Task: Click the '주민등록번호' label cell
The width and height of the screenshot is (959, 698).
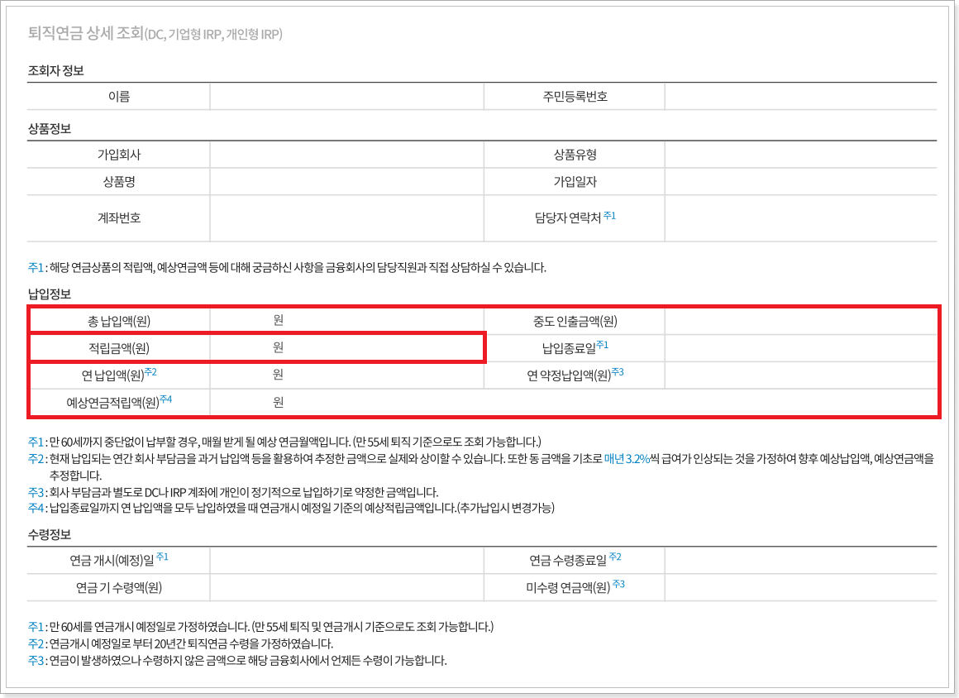Action: point(575,97)
